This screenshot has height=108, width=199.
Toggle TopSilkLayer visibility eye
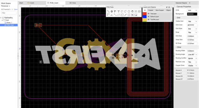pos(148,19)
